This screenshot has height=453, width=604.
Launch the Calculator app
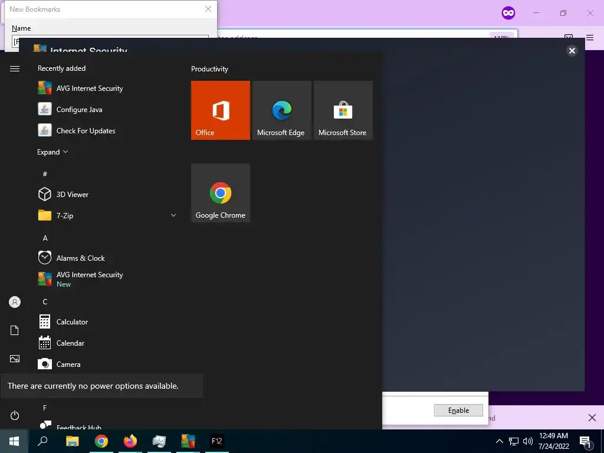(x=63, y=321)
